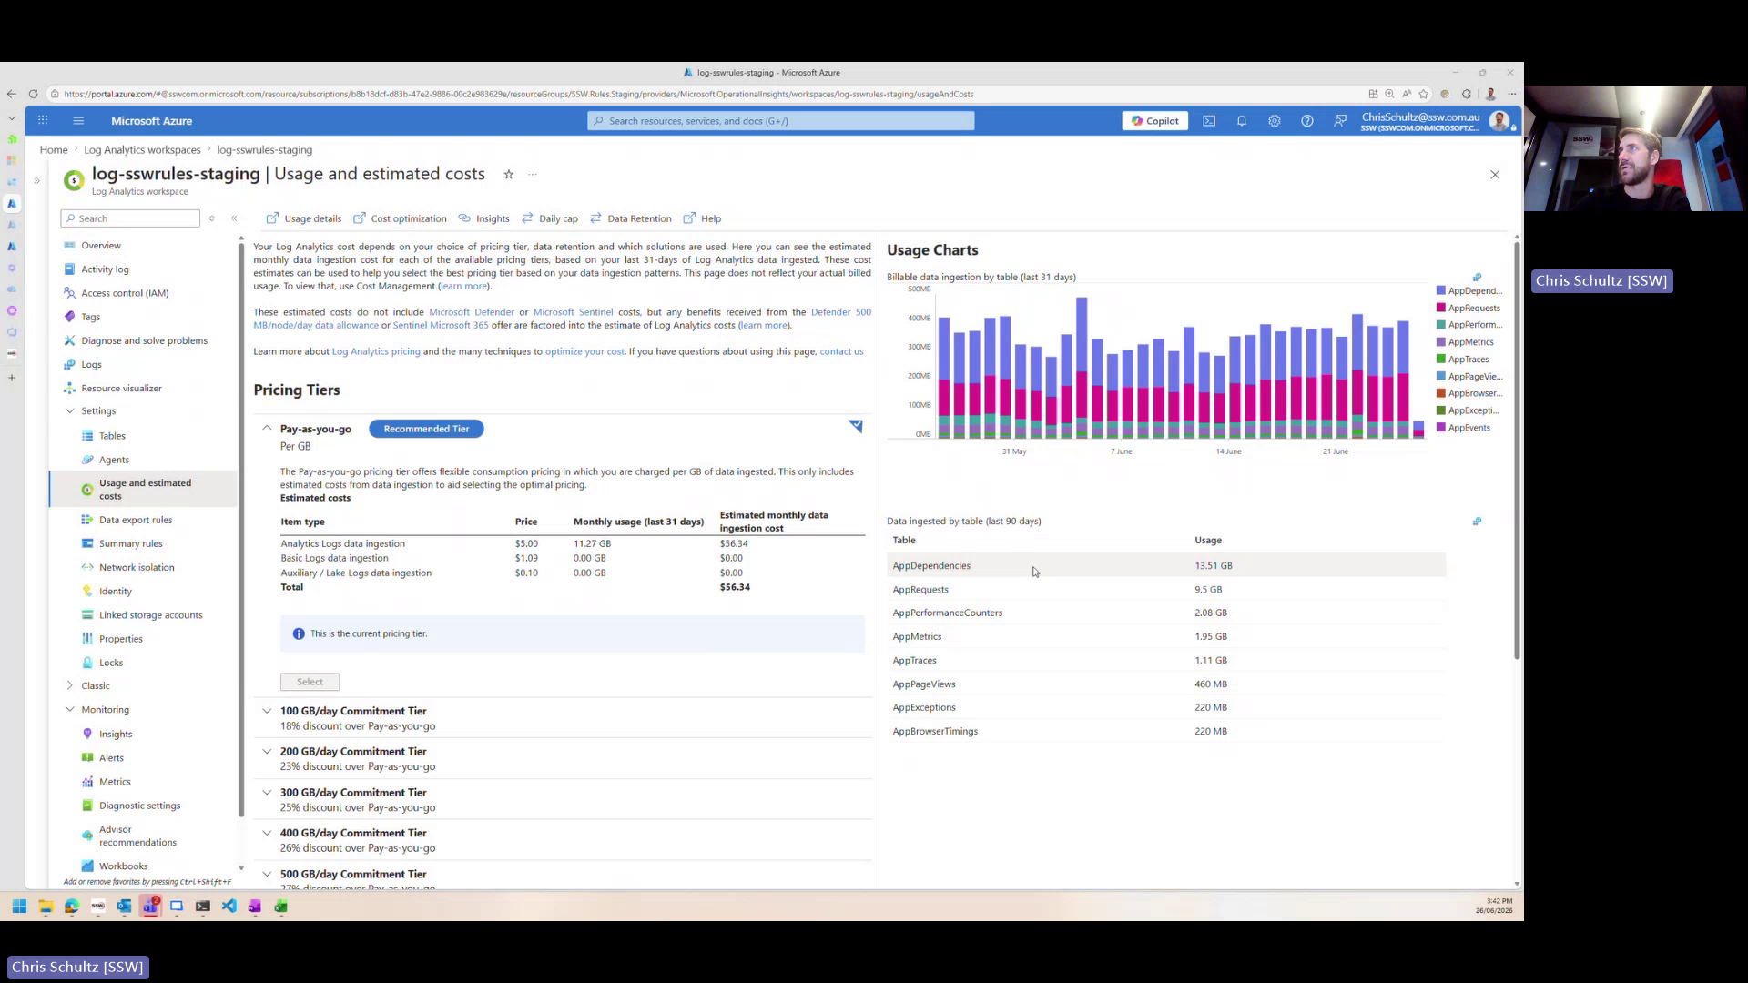Image resolution: width=1748 pixels, height=983 pixels.
Task: Click AppRequests legend color swatch
Action: pos(1441,308)
